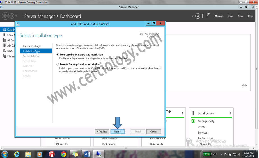The width and height of the screenshot is (259, 158).
Task: Open Performance in Local Server tile
Action: (x=205, y=138)
